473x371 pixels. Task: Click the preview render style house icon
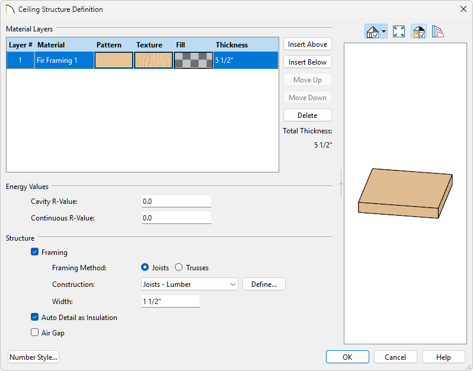pos(372,31)
